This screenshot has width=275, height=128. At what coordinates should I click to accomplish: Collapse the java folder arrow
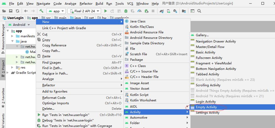[12, 41]
